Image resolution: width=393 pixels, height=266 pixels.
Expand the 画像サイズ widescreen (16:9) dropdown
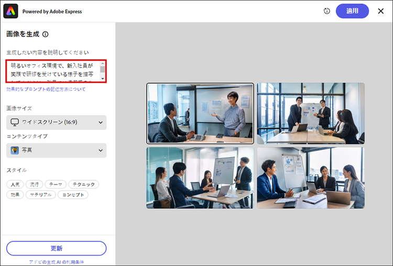pos(56,123)
